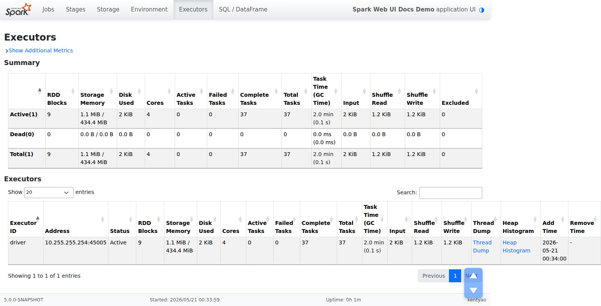The image size is (601, 306).
Task: Sort Summary by Storage Memory column
Action: (x=98, y=91)
